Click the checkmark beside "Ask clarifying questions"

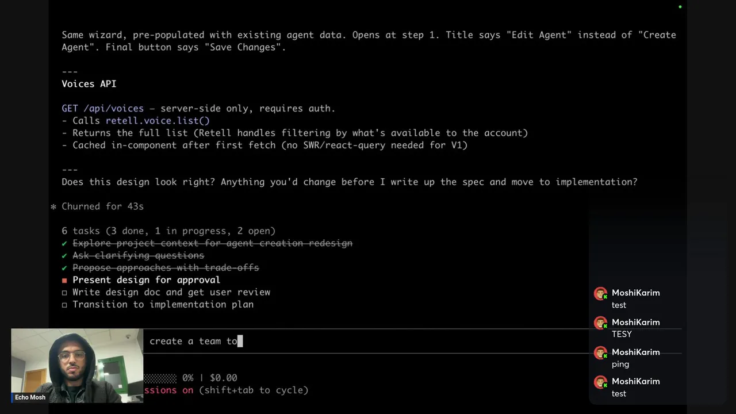pos(64,255)
